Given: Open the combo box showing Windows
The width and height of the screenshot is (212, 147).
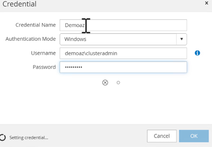Looking at the screenshot, I should coord(118,39).
